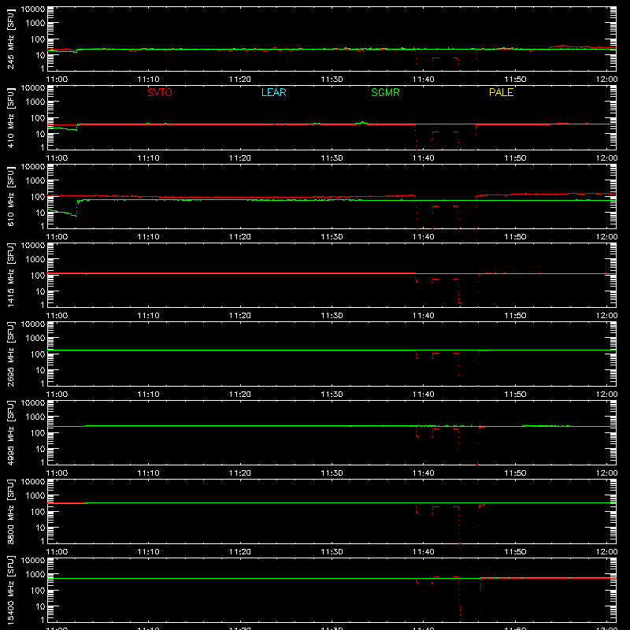The height and width of the screenshot is (630, 630).
Task: Click the red SVTO station legend label
Action: (160, 92)
